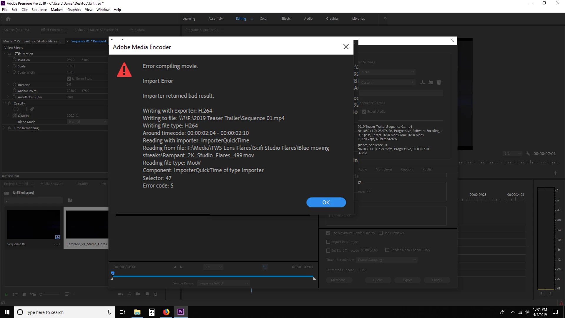Screen dimensions: 565x318
Task: Create a new bin in project panel
Action: 138,294
